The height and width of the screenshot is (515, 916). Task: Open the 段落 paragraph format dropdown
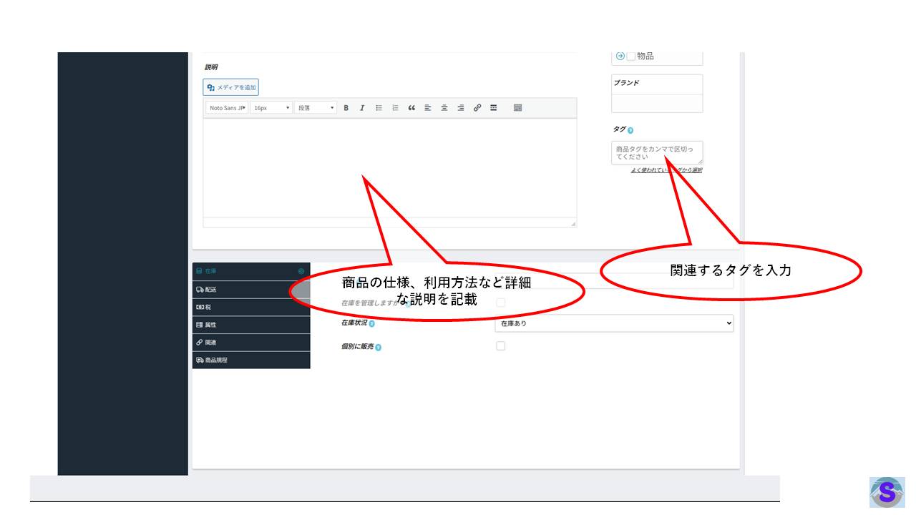(x=316, y=108)
